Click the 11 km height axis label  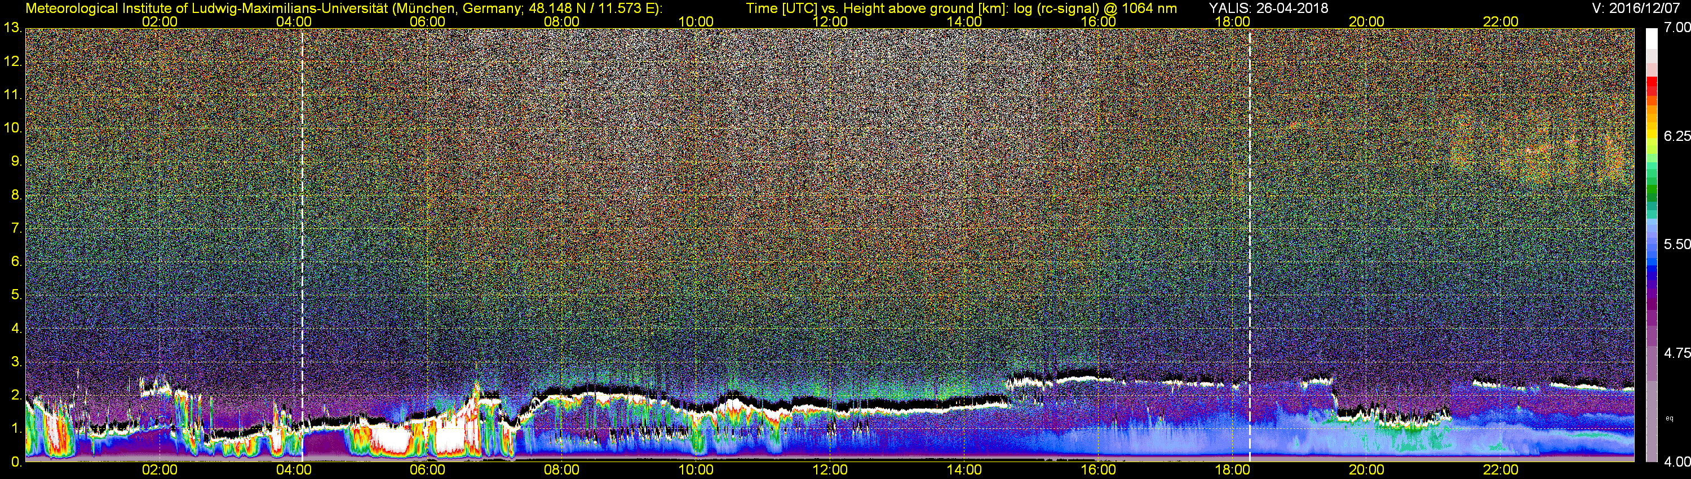click(x=13, y=95)
